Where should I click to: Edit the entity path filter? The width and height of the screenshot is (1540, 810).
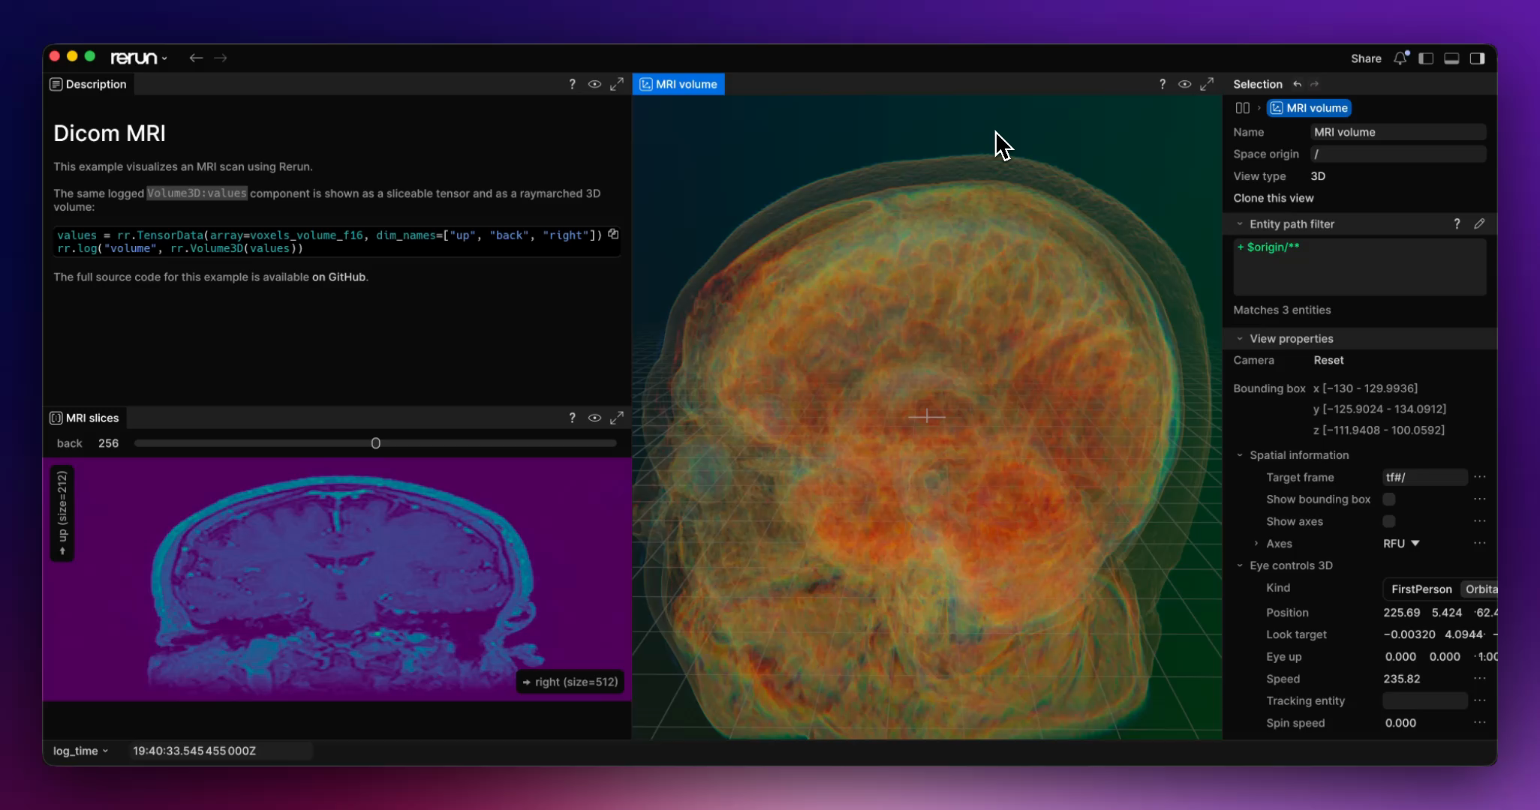(1478, 223)
